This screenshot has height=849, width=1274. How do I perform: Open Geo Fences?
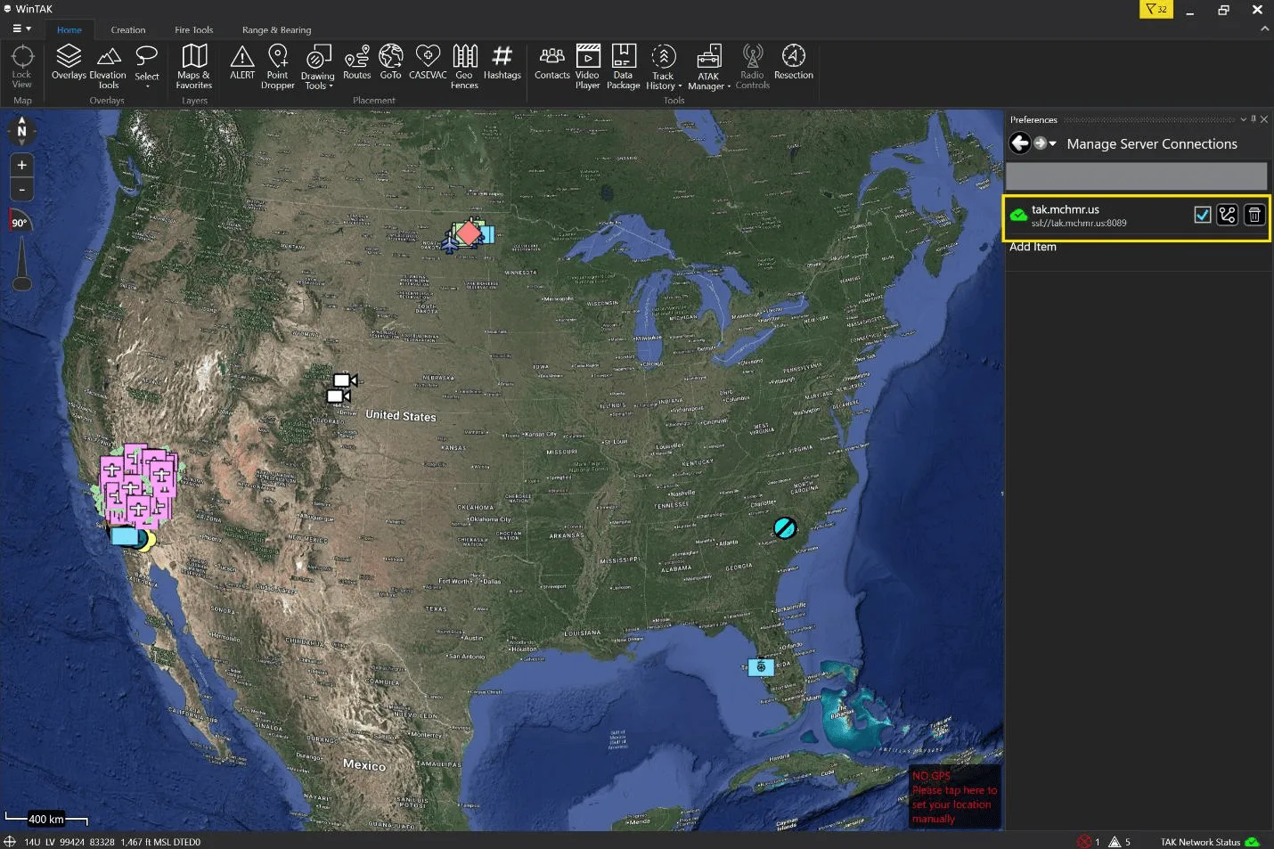[x=464, y=67]
